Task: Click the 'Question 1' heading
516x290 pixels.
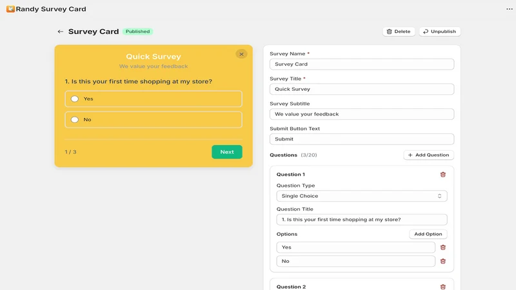Action: pyautogui.click(x=291, y=174)
